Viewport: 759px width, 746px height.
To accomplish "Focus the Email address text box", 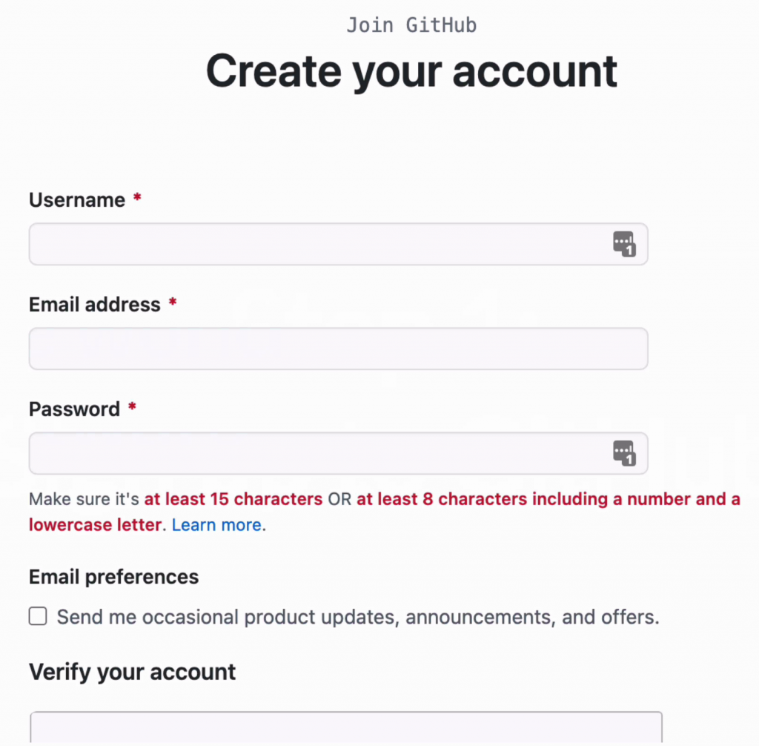I will (338, 349).
